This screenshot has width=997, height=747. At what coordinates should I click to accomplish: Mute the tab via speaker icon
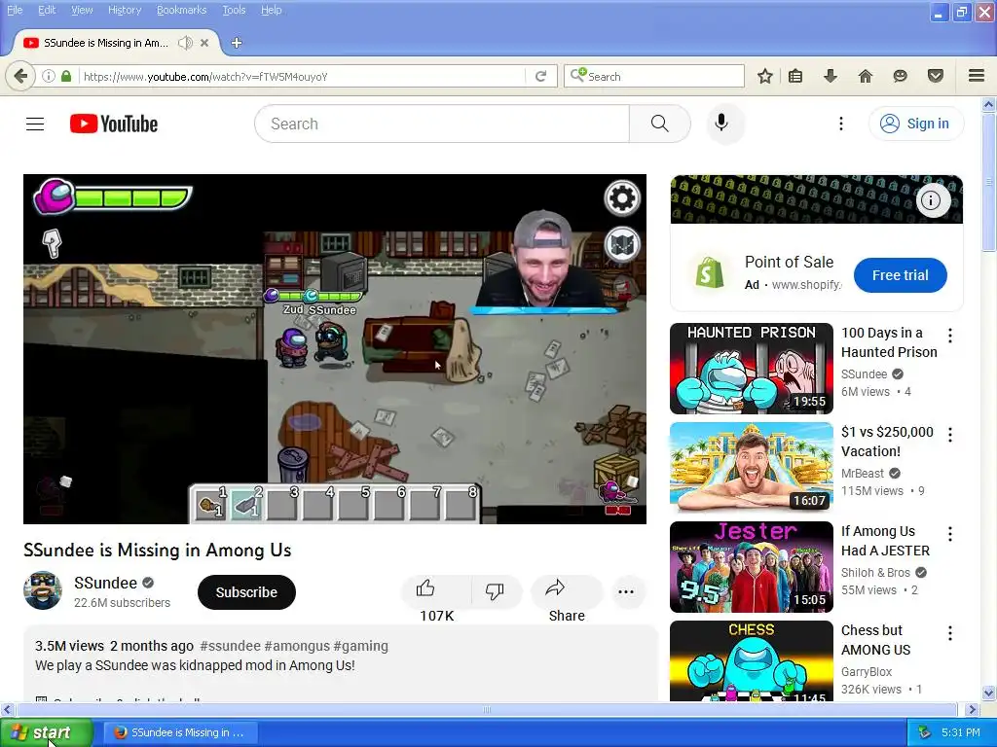coord(185,43)
